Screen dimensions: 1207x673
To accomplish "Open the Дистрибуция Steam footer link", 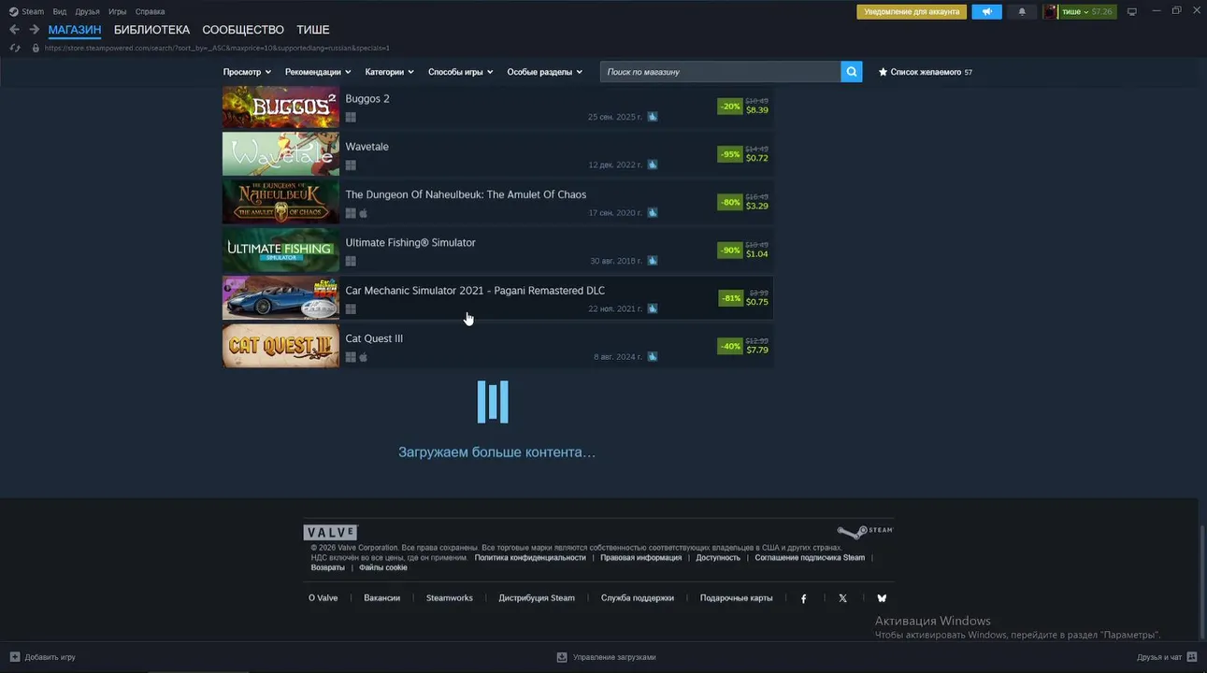I will click(537, 598).
